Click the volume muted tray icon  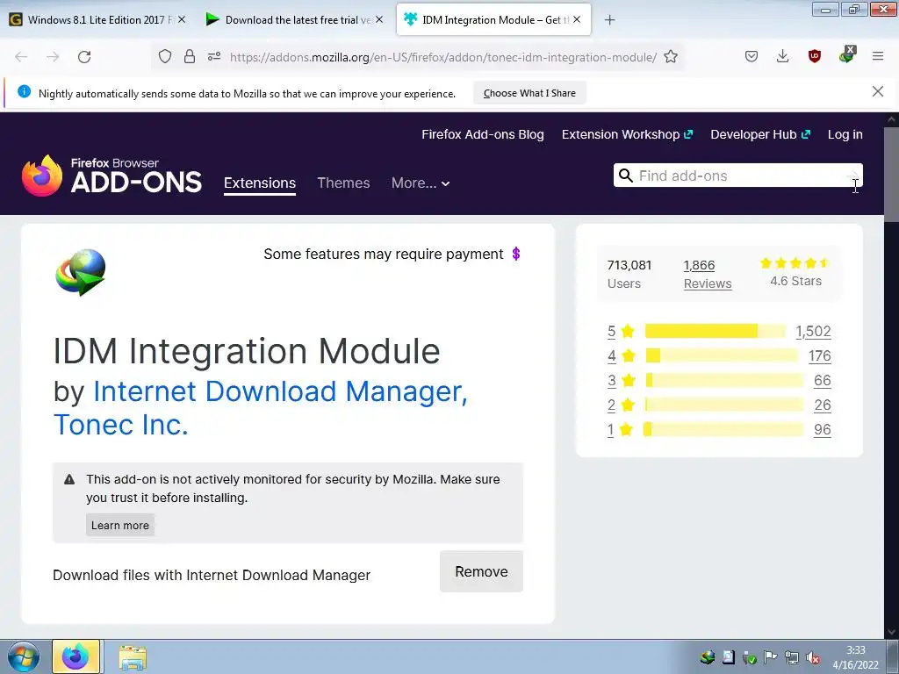coord(813,658)
